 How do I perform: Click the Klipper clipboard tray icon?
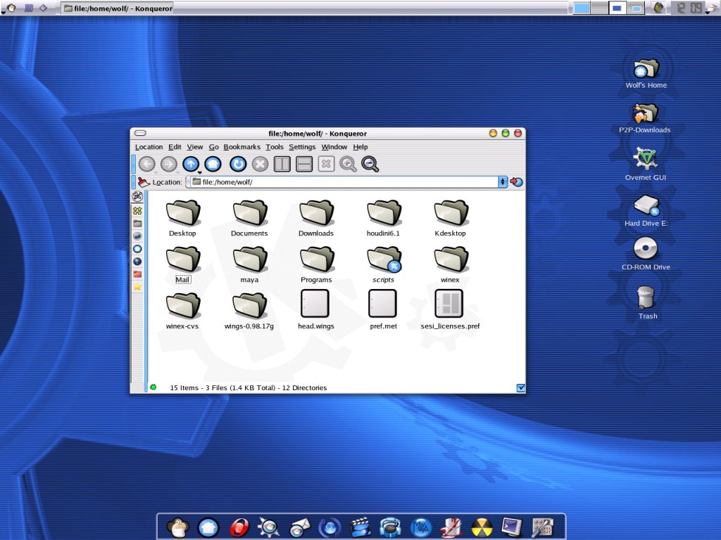pyautogui.click(x=658, y=8)
